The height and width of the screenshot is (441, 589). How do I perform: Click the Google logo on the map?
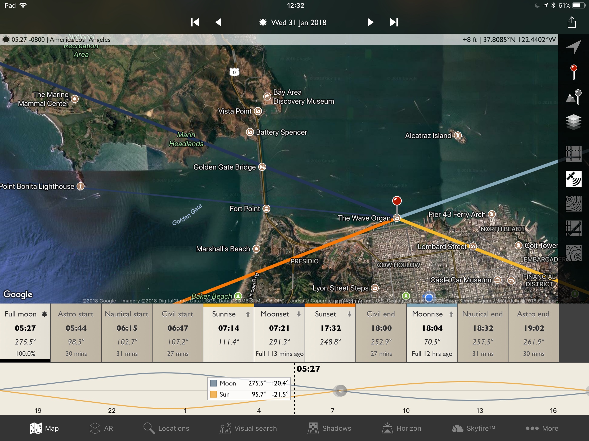pyautogui.click(x=18, y=294)
